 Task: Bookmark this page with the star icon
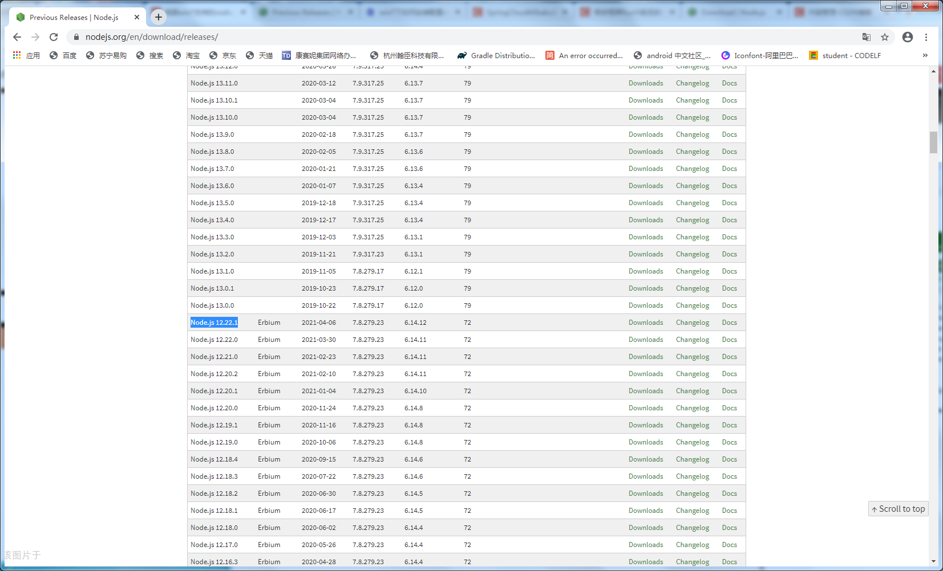[885, 37]
